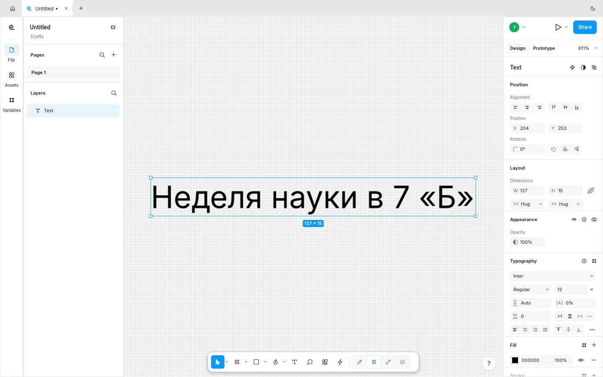The height and width of the screenshot is (377, 603).
Task: Enable text align center
Action: [x=525, y=330]
